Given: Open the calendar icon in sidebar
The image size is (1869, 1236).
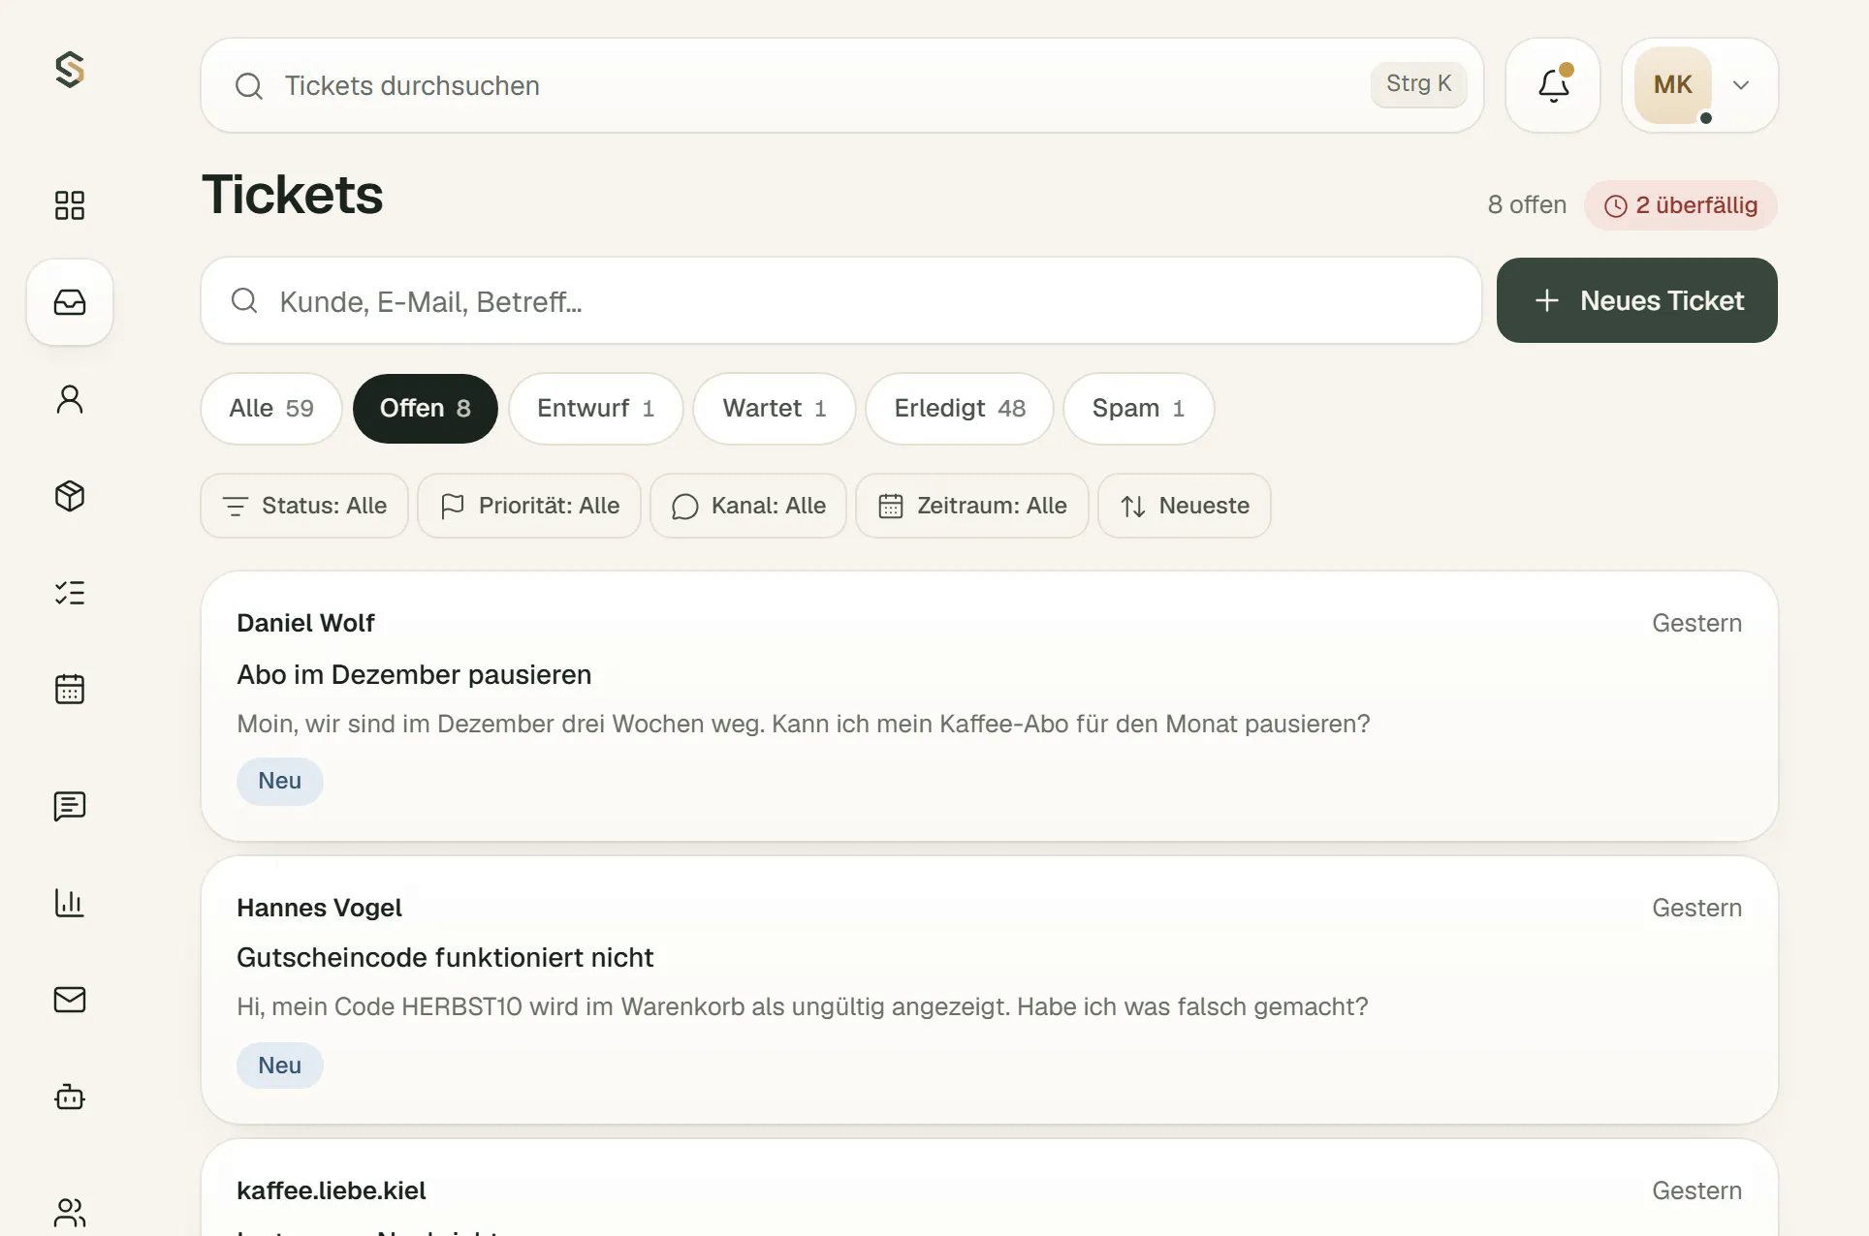Looking at the screenshot, I should click(x=70, y=690).
